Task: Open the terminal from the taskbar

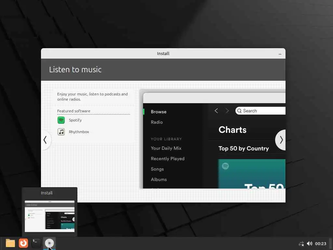Action: [36, 243]
